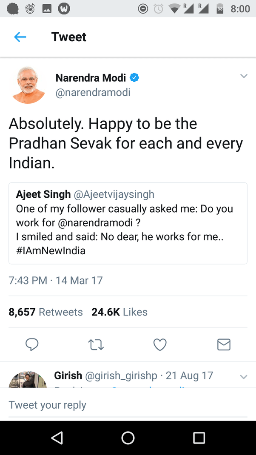Tap the envelope share-via-message icon

click(224, 344)
